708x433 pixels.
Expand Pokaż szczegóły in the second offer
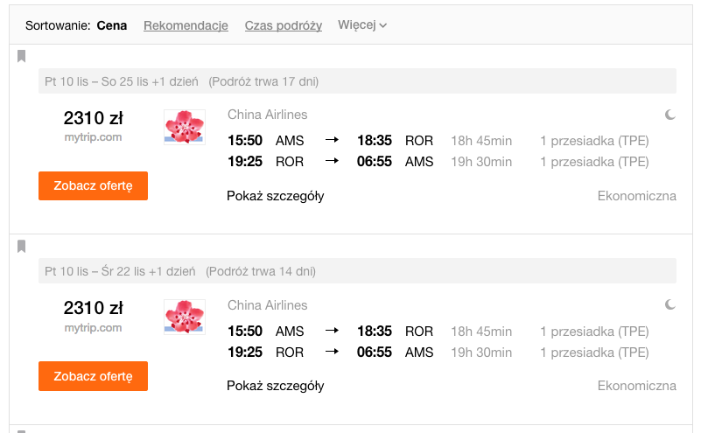click(275, 386)
